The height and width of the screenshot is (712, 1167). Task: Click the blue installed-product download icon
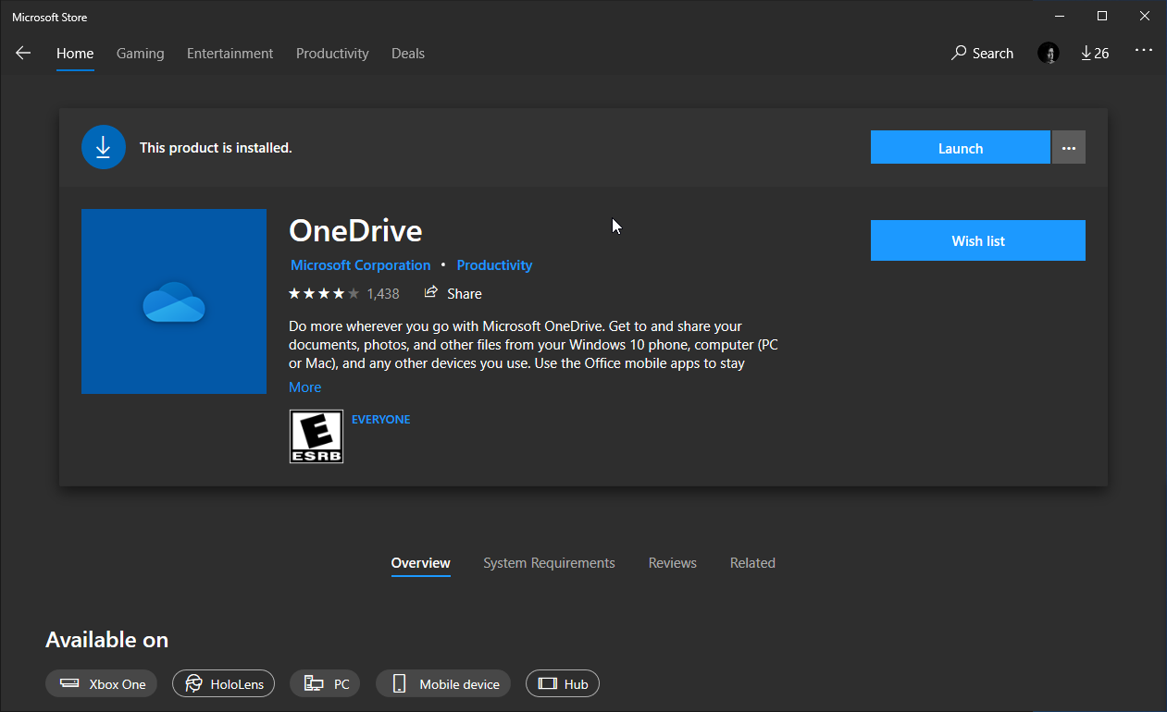103,146
